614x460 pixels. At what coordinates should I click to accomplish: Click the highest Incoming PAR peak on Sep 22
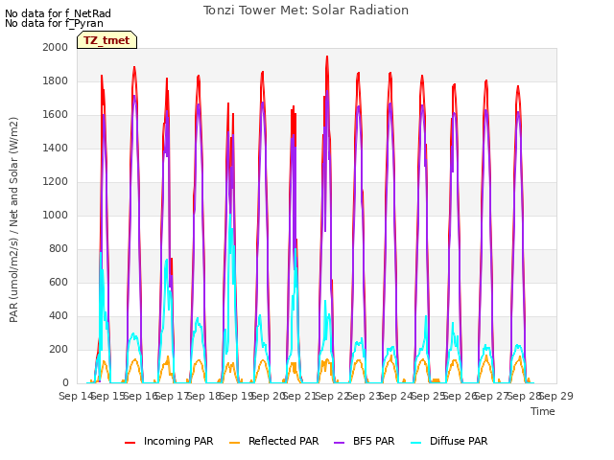pyautogui.click(x=327, y=57)
